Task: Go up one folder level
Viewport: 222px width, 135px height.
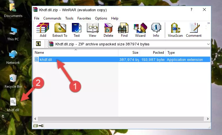Action: [x=38, y=44]
